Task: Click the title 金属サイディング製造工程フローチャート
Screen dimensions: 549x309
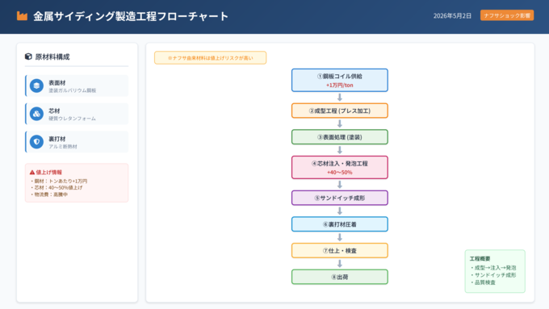Action: tap(131, 16)
